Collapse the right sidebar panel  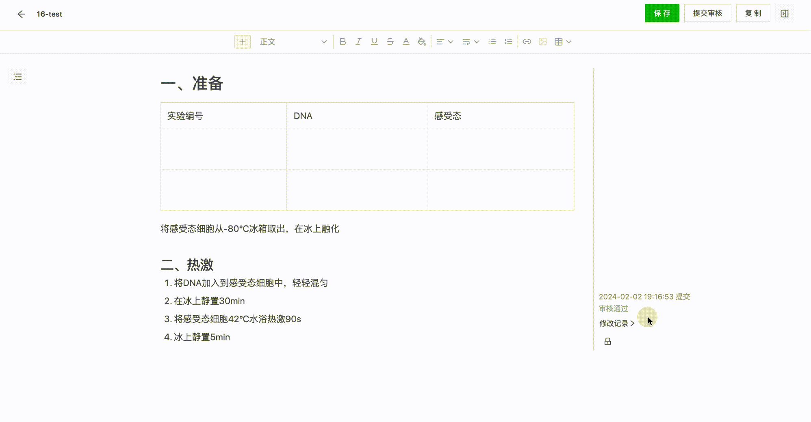[785, 14]
